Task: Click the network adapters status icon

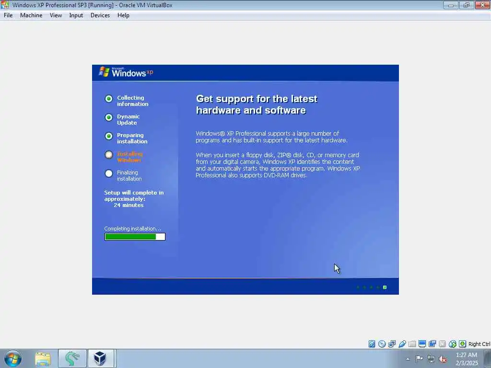Action: 392,344
